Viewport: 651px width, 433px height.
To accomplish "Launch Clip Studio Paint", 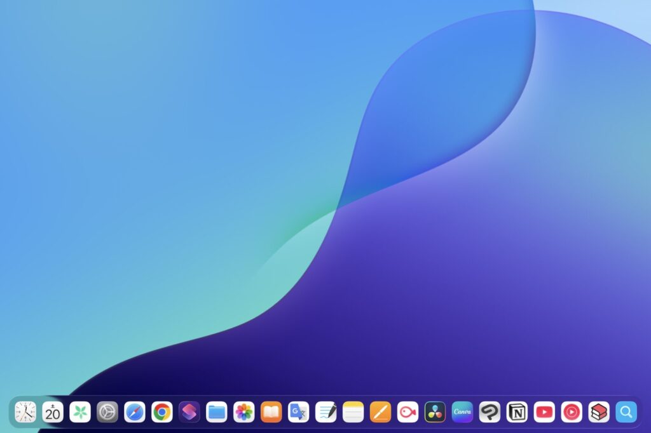I will (490, 412).
